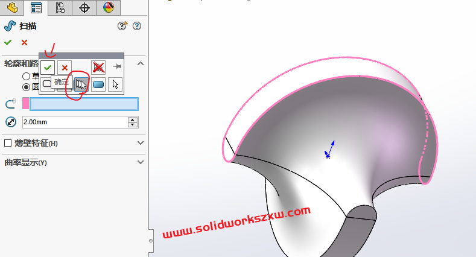Click the panel splitter collapse handle

[x=151, y=241]
